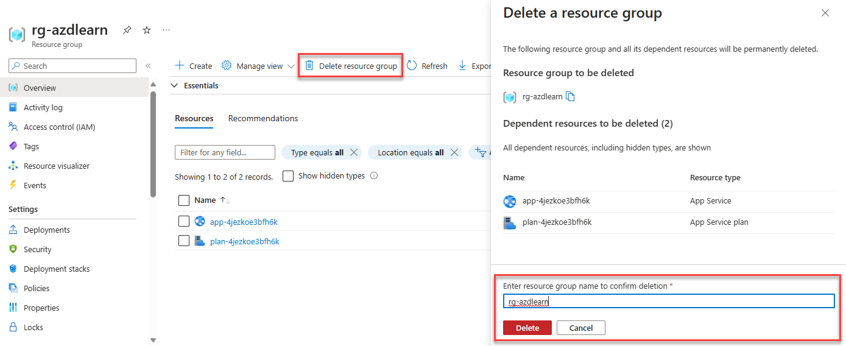Focus the Filter for any field box
The image size is (846, 346).
point(225,152)
